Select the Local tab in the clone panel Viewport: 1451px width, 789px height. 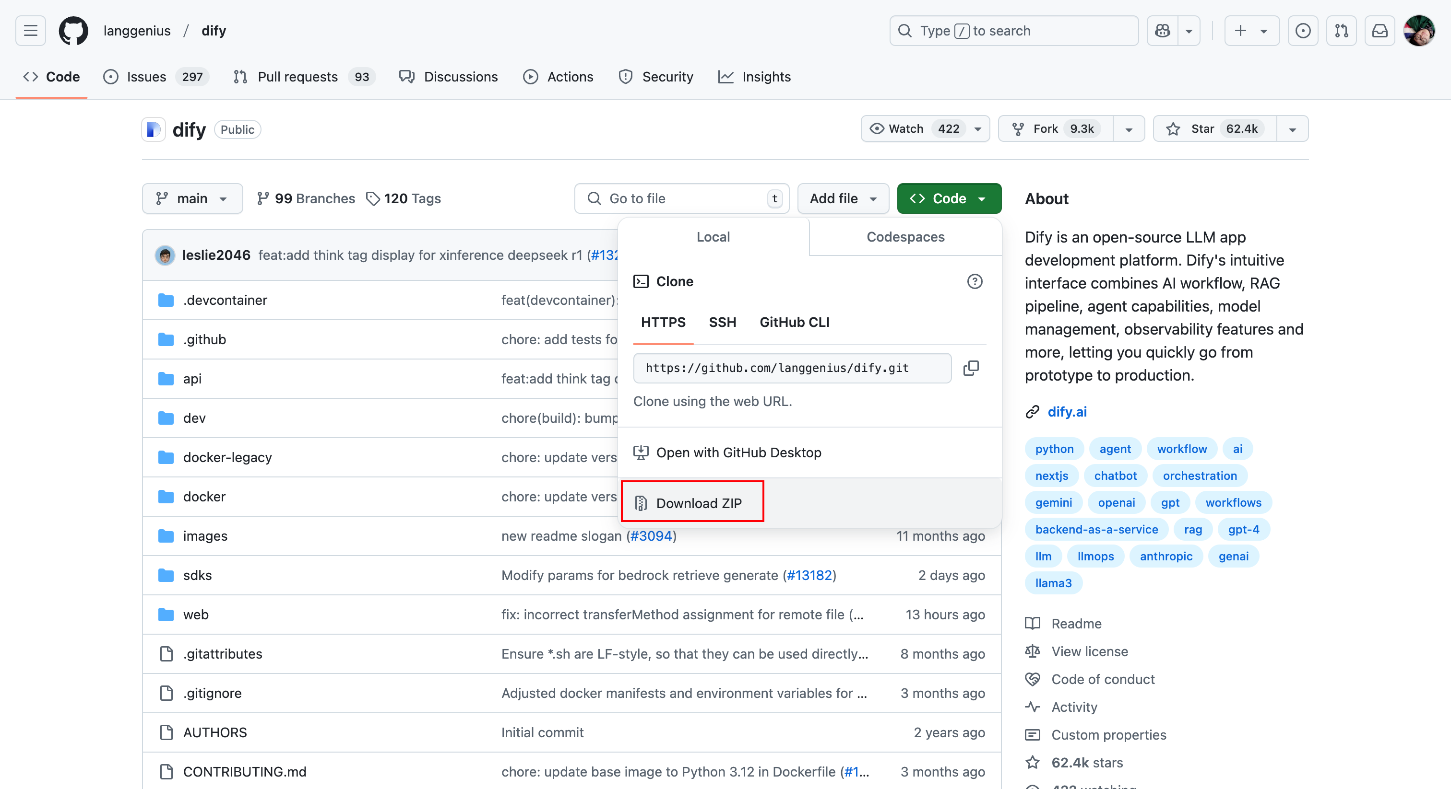[x=713, y=237]
